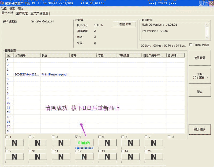Click the N status button for port 15
The height and width of the screenshot is (167, 214).
154,157
